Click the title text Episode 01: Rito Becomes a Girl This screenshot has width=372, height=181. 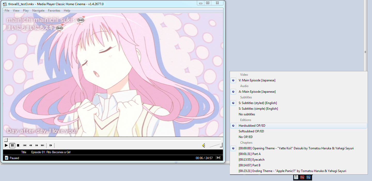point(51,152)
